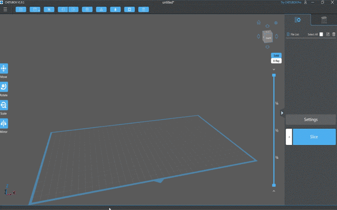Viewport: 337px width, 210px height.
Task: Select the Scale tool
Action: tap(4, 105)
